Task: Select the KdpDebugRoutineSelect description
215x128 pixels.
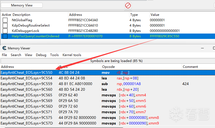Action: pos(31,25)
